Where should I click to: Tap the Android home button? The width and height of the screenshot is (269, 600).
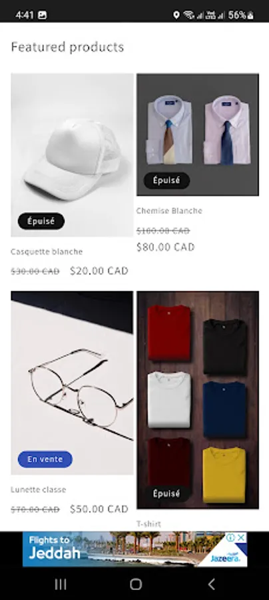click(136, 584)
